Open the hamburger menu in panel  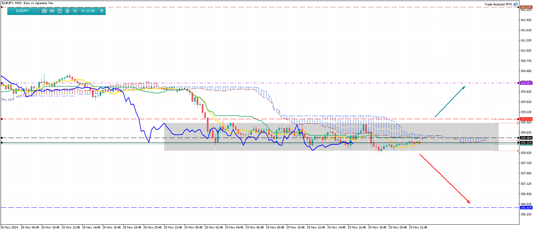pyautogui.click(x=75, y=11)
